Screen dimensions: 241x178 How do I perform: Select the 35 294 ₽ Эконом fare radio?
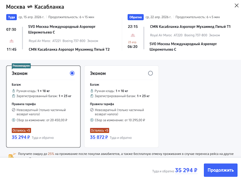click(72, 73)
